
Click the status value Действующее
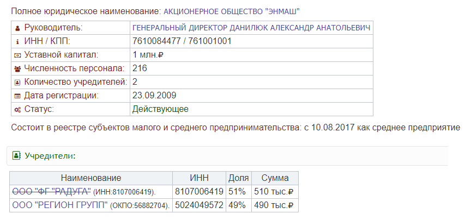pos(160,109)
